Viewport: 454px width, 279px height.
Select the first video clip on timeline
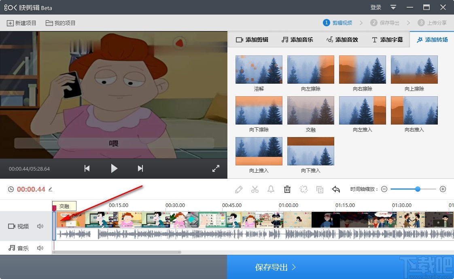[x=71, y=220]
